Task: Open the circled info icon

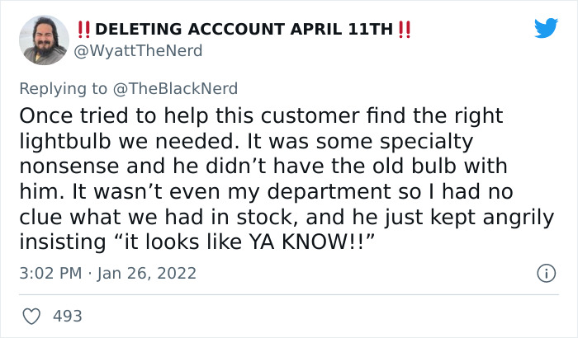Action: click(547, 273)
